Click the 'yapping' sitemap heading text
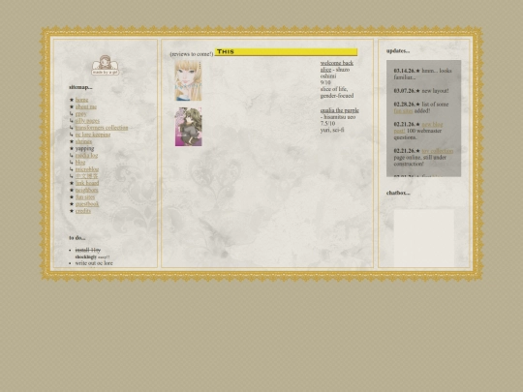 coord(84,148)
